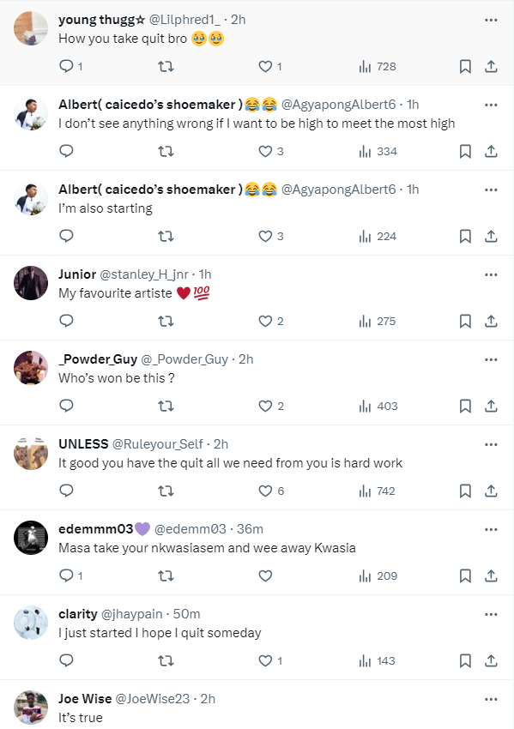Screen dimensions: 514x729
Task: Like Albert's 'most high' tweet
Action: point(271,152)
